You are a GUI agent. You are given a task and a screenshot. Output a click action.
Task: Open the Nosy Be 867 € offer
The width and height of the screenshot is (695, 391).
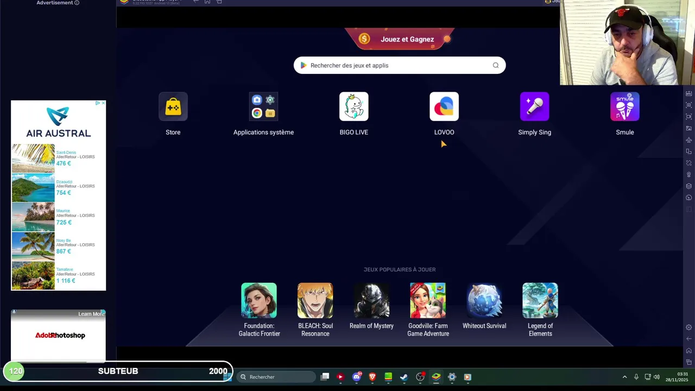59,246
